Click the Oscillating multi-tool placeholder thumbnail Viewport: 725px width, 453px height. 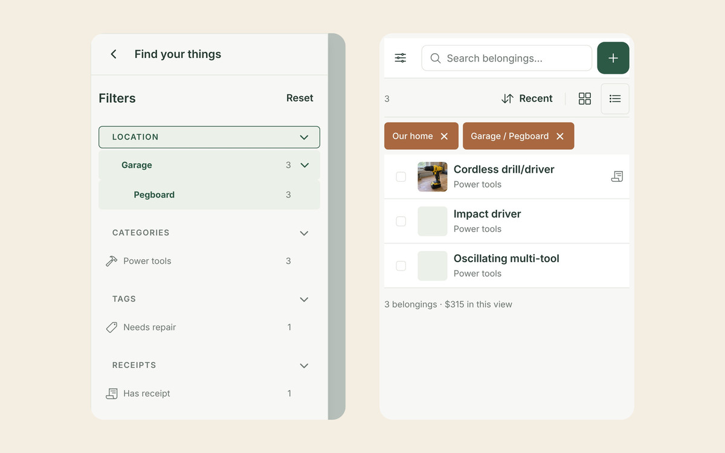point(433,266)
